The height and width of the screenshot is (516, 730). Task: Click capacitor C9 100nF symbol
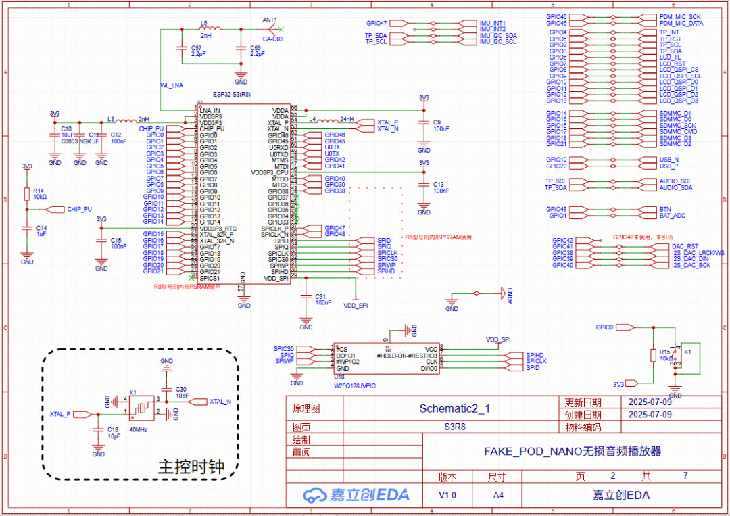click(x=424, y=124)
